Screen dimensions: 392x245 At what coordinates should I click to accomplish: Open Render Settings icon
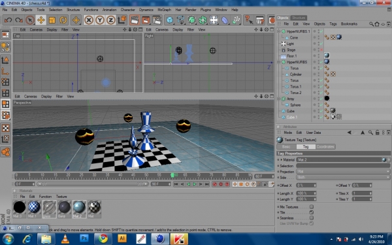[157, 20]
